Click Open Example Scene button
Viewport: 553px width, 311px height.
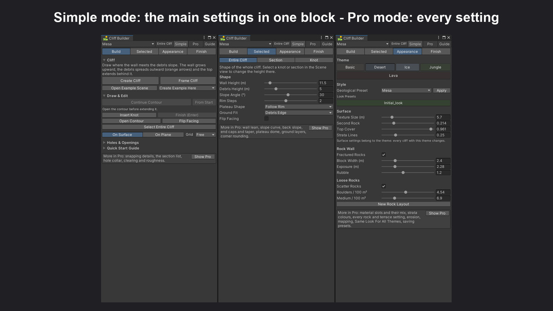129,88
